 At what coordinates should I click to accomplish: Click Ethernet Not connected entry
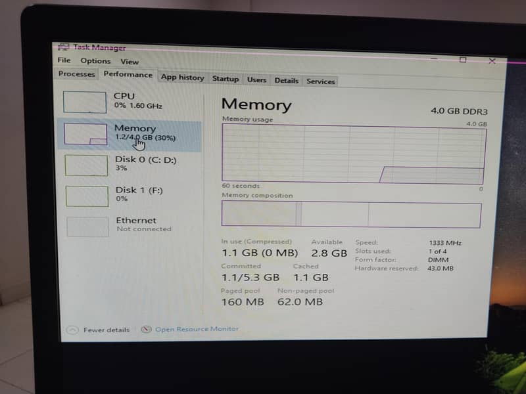tap(143, 225)
